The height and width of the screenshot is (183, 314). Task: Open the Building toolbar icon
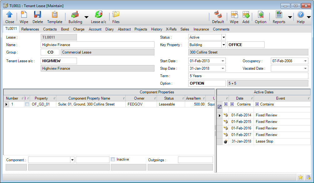tap(75, 15)
